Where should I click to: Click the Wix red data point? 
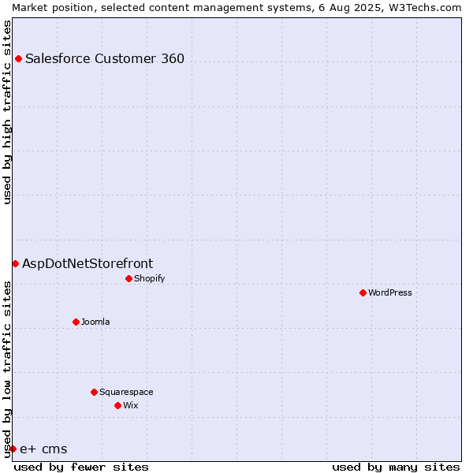pos(118,406)
